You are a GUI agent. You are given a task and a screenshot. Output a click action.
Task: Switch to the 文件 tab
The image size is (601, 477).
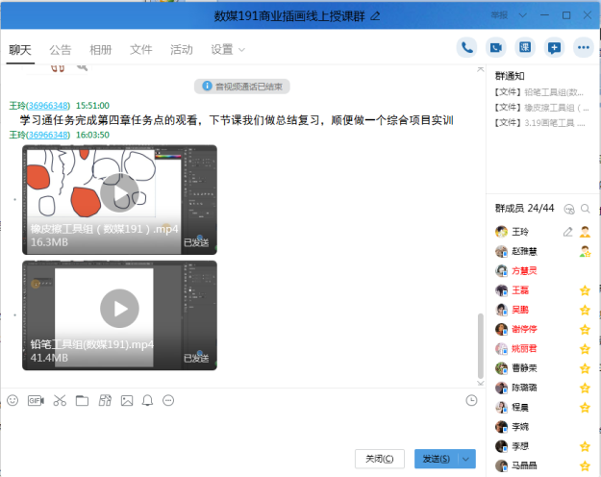click(140, 49)
